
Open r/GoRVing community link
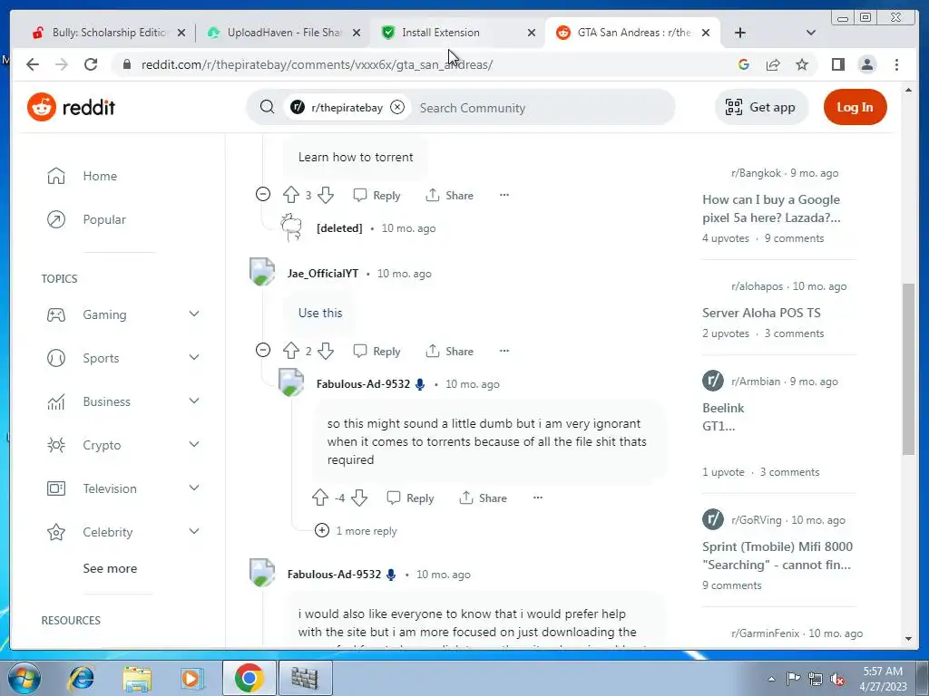(756, 519)
